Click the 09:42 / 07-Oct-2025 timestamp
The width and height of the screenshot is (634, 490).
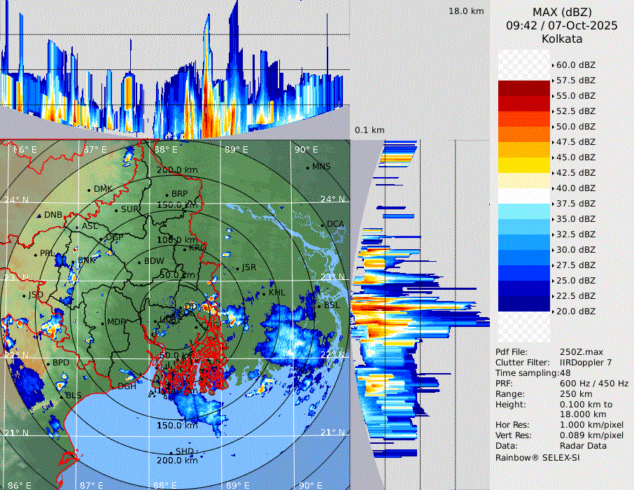[x=562, y=25]
